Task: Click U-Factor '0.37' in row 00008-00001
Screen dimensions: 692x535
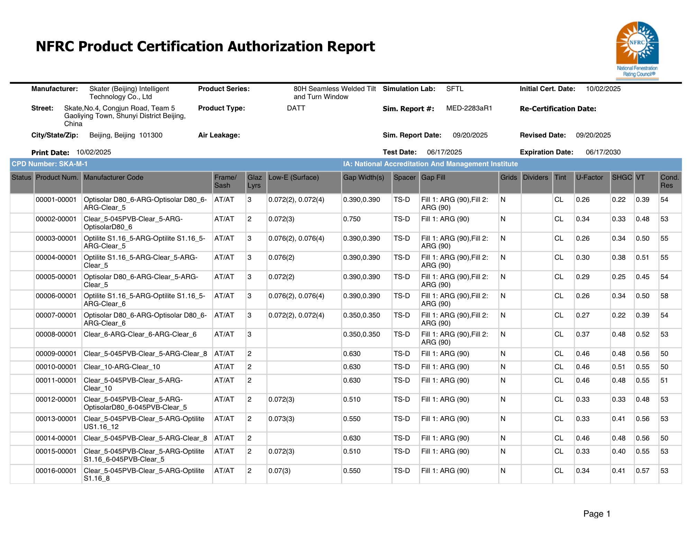Action: coord(583,335)
